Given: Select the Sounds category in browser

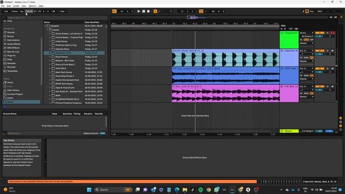Looking at the screenshot, I should [11, 32].
